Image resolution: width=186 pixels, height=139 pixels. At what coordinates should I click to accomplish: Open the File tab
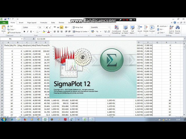click(4, 23)
